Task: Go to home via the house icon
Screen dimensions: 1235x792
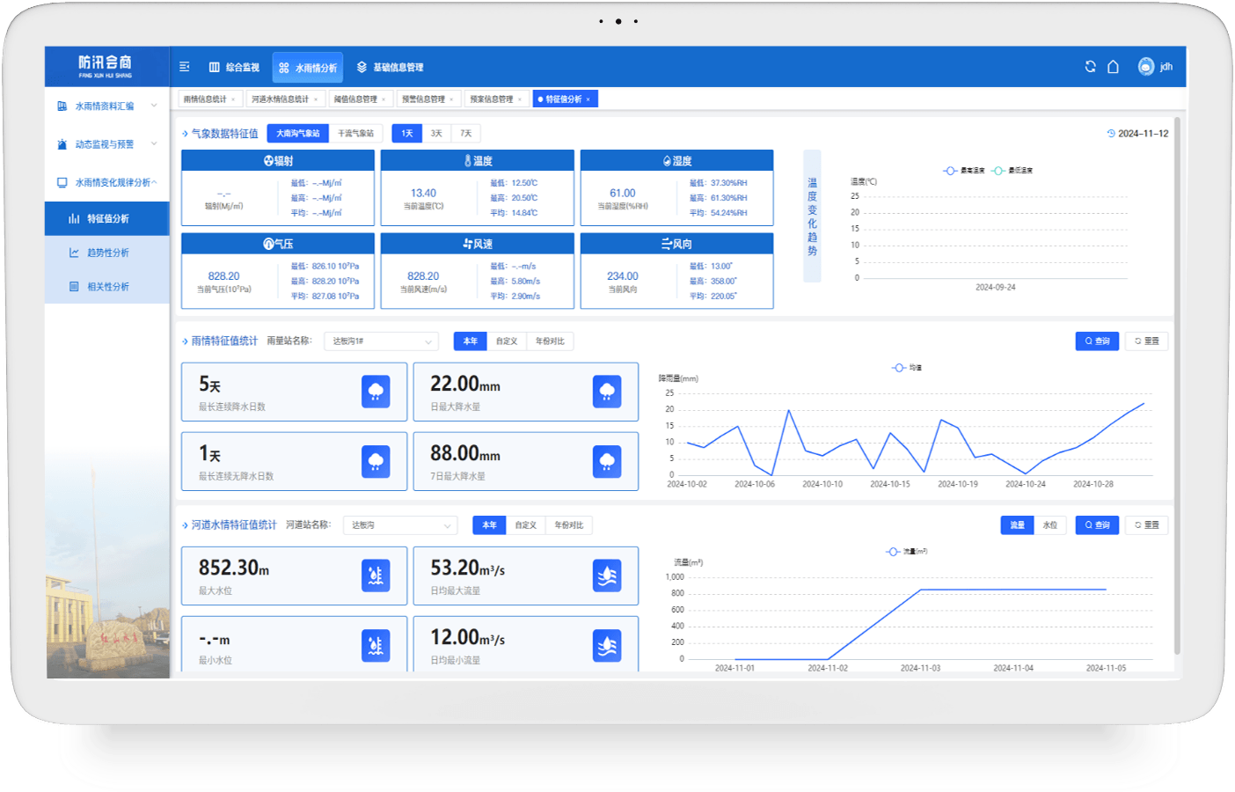Action: coord(1113,67)
